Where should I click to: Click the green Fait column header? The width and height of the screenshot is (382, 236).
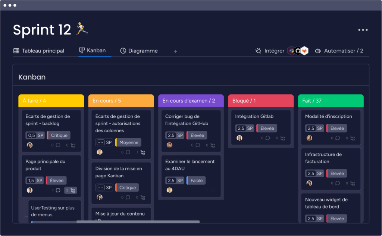[331, 101]
